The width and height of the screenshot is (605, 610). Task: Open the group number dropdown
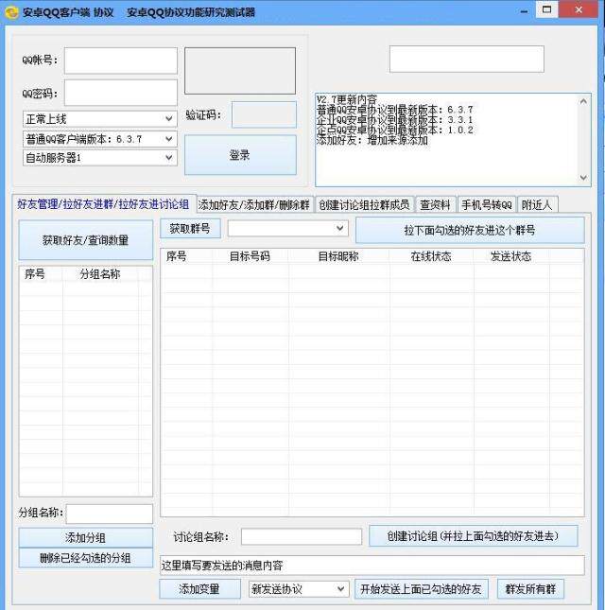287,228
